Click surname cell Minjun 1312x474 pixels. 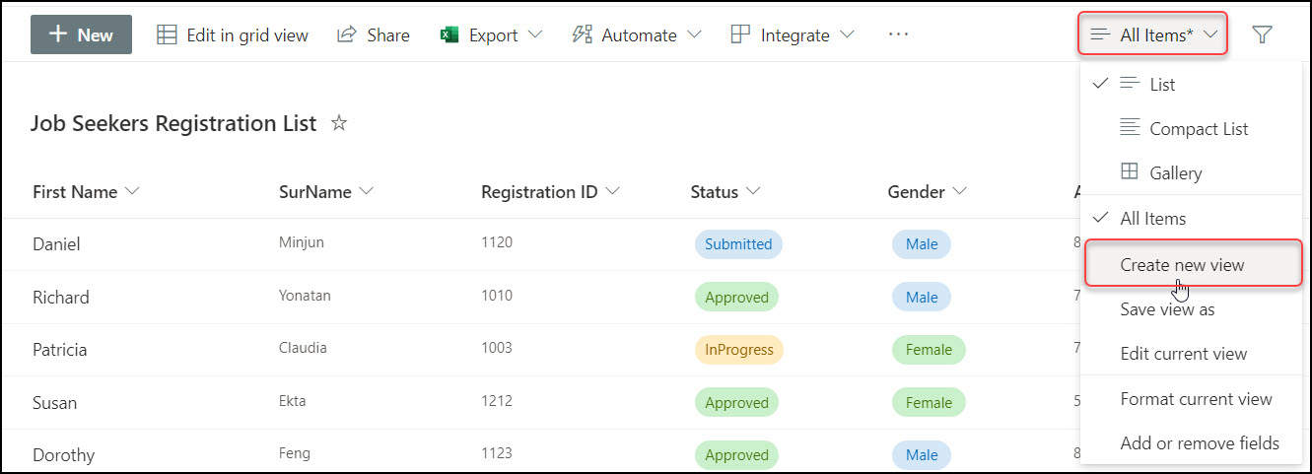302,242
